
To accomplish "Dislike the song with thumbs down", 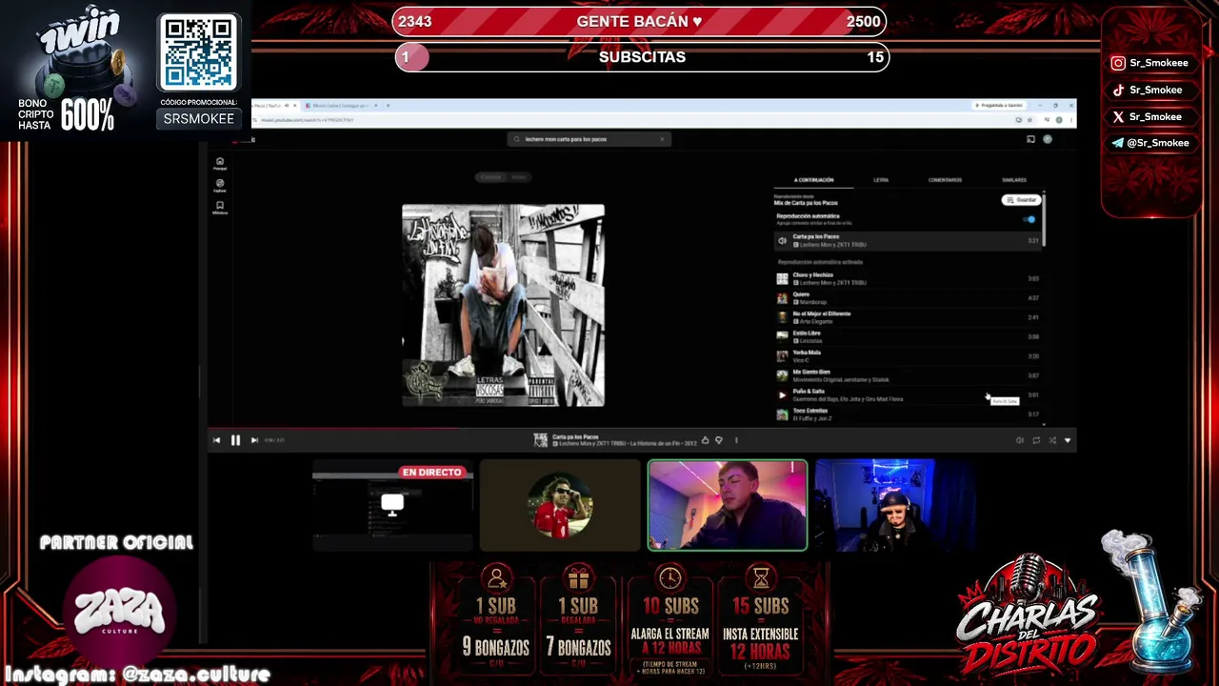I will click(719, 440).
